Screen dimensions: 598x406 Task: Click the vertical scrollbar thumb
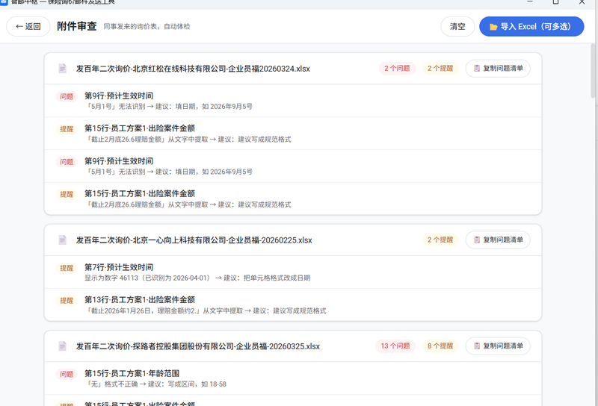coord(594,71)
